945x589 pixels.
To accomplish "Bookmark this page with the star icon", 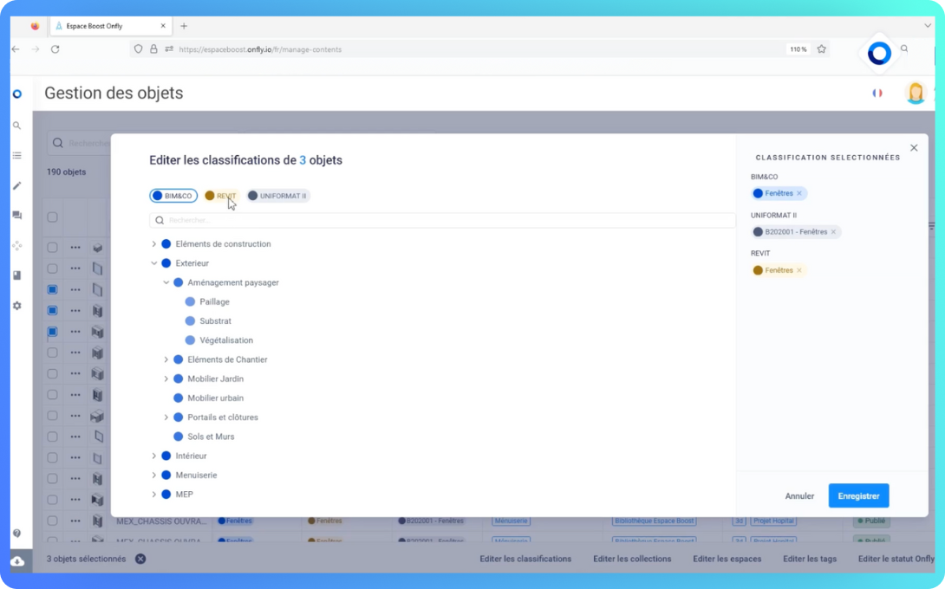I will pyautogui.click(x=821, y=49).
